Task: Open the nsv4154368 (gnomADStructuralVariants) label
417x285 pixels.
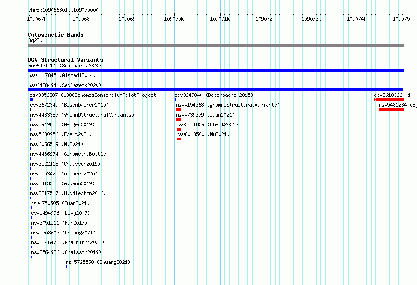Action: pos(228,105)
